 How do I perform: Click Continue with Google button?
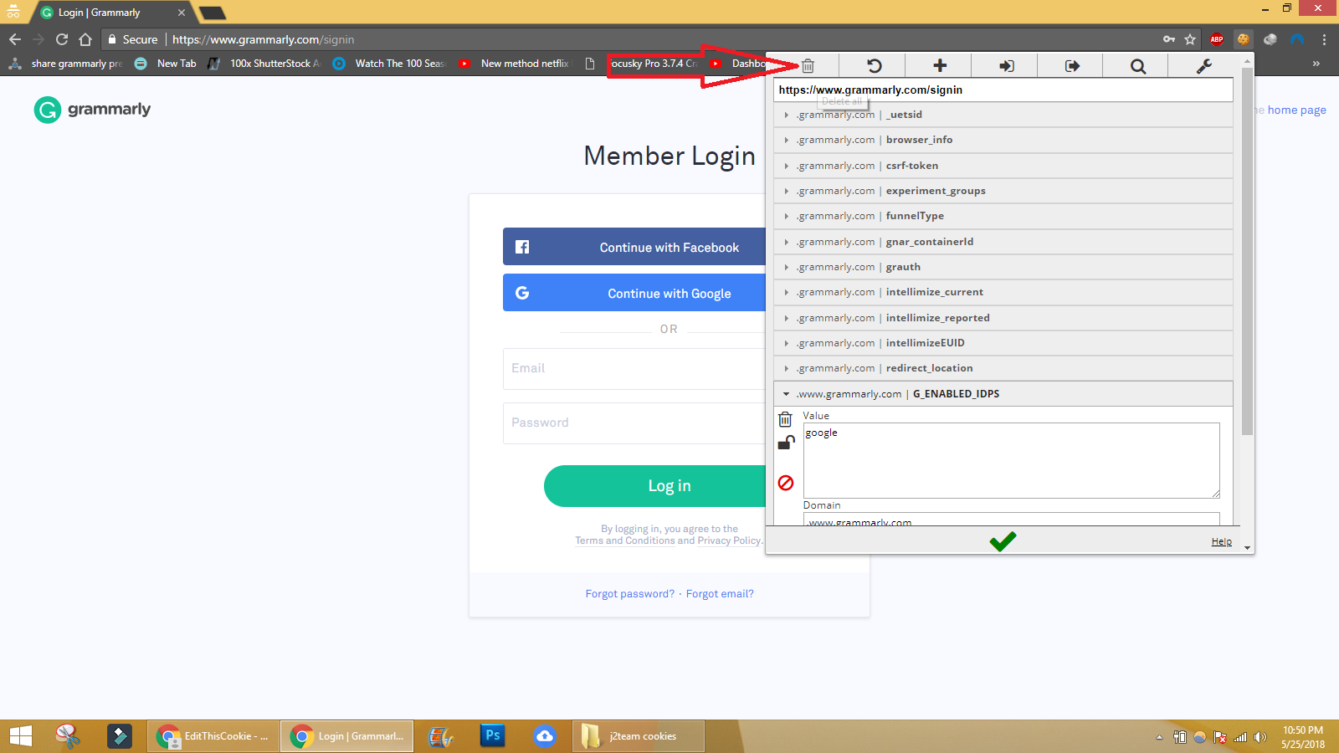634,293
